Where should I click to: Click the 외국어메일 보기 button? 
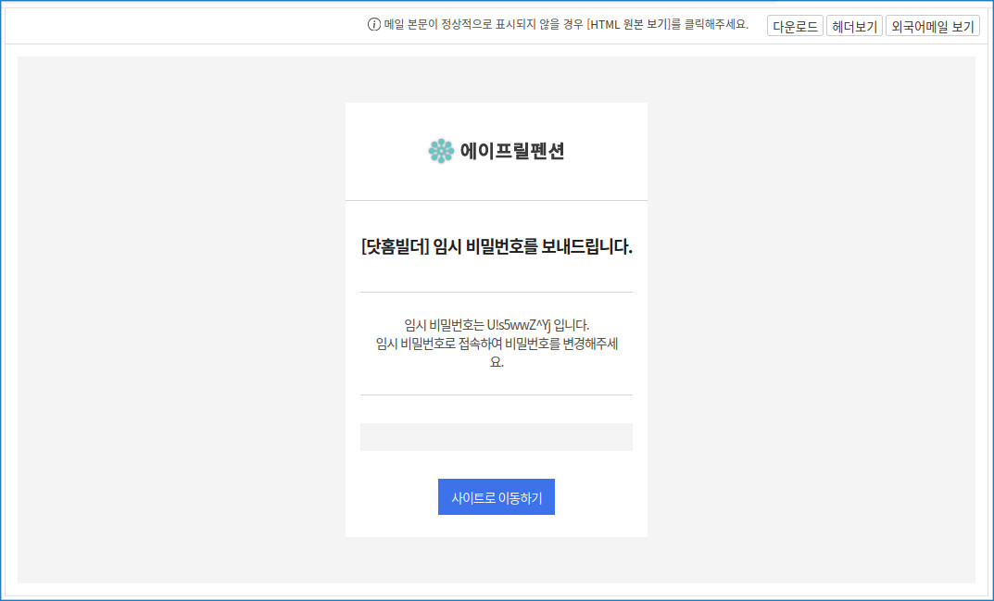932,26
